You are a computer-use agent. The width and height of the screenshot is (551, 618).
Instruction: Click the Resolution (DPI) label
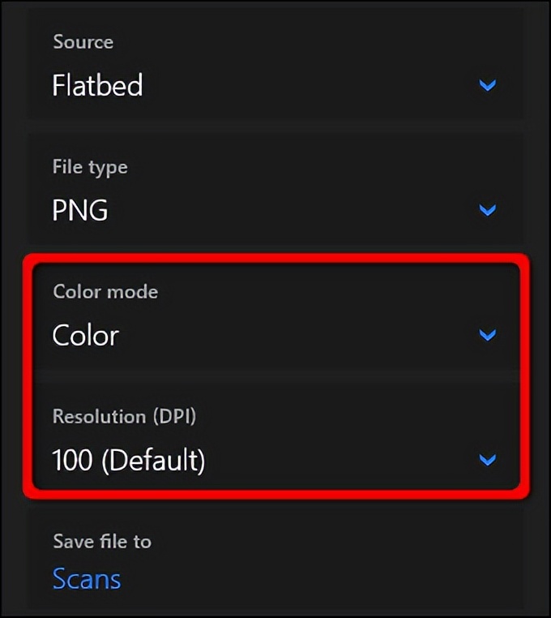[x=124, y=417]
